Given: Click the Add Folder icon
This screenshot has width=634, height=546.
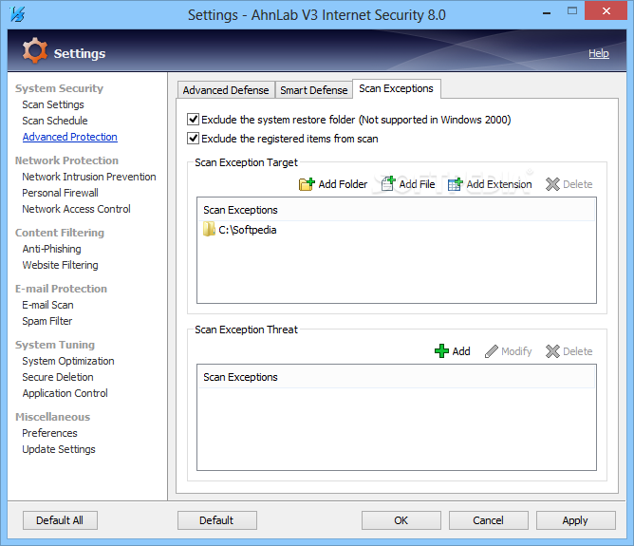Looking at the screenshot, I should 307,184.
